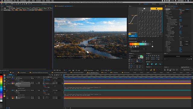This screenshot has width=193, height=109.
Task: Open the Workbench Palette dropdown
Action: point(135,42)
